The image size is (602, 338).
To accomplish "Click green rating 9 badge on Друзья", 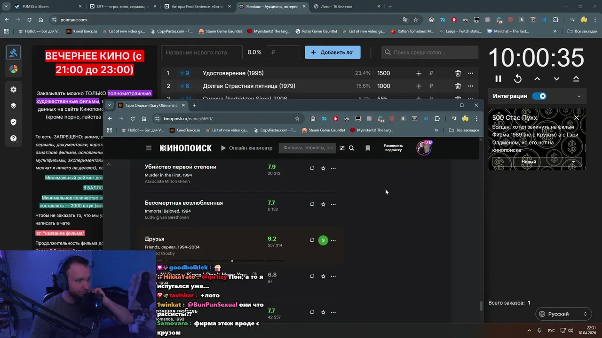I will pos(323,240).
